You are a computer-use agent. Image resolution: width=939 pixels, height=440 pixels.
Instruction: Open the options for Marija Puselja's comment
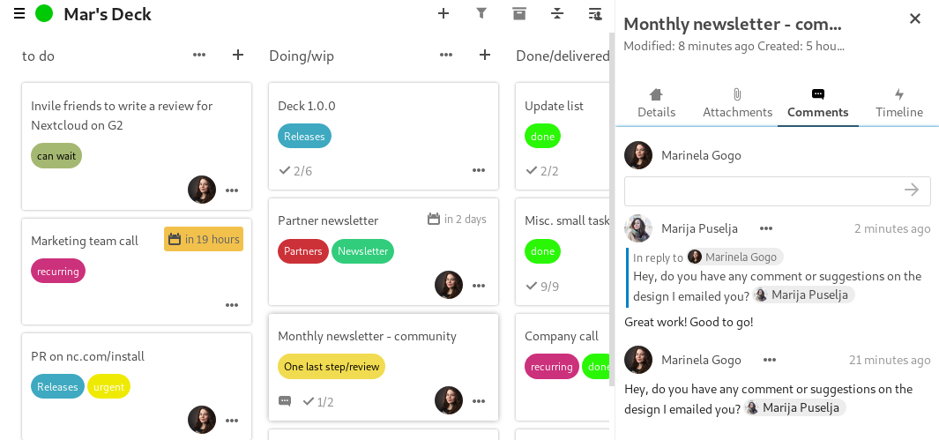pos(766,228)
